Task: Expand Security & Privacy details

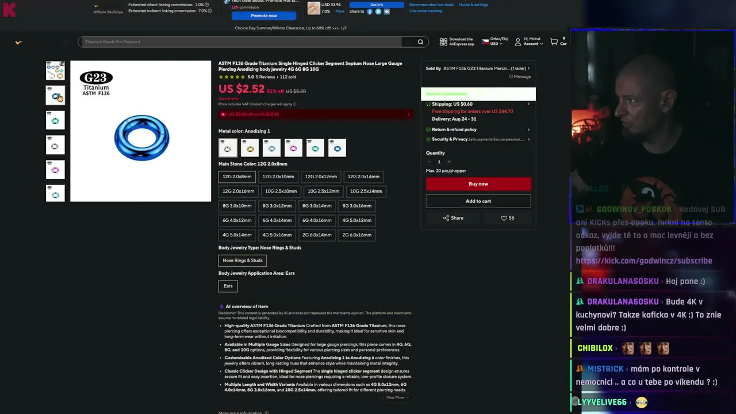Action: (x=478, y=139)
